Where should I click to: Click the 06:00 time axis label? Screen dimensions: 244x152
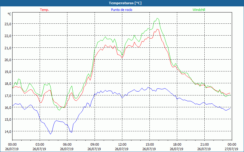click(x=67, y=145)
